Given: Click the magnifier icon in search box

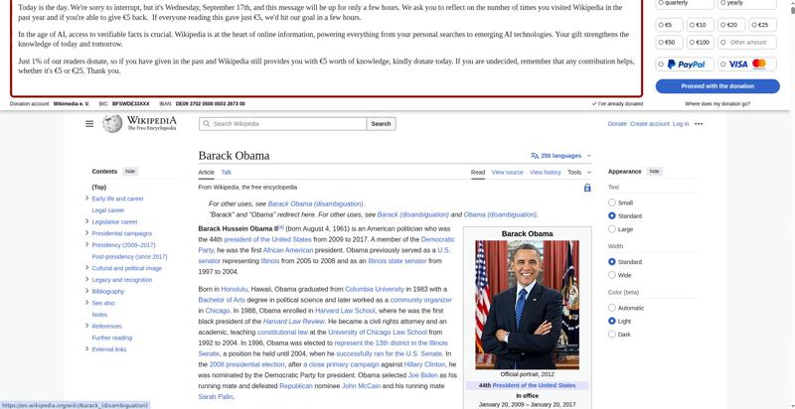Looking at the screenshot, I should click(207, 123).
